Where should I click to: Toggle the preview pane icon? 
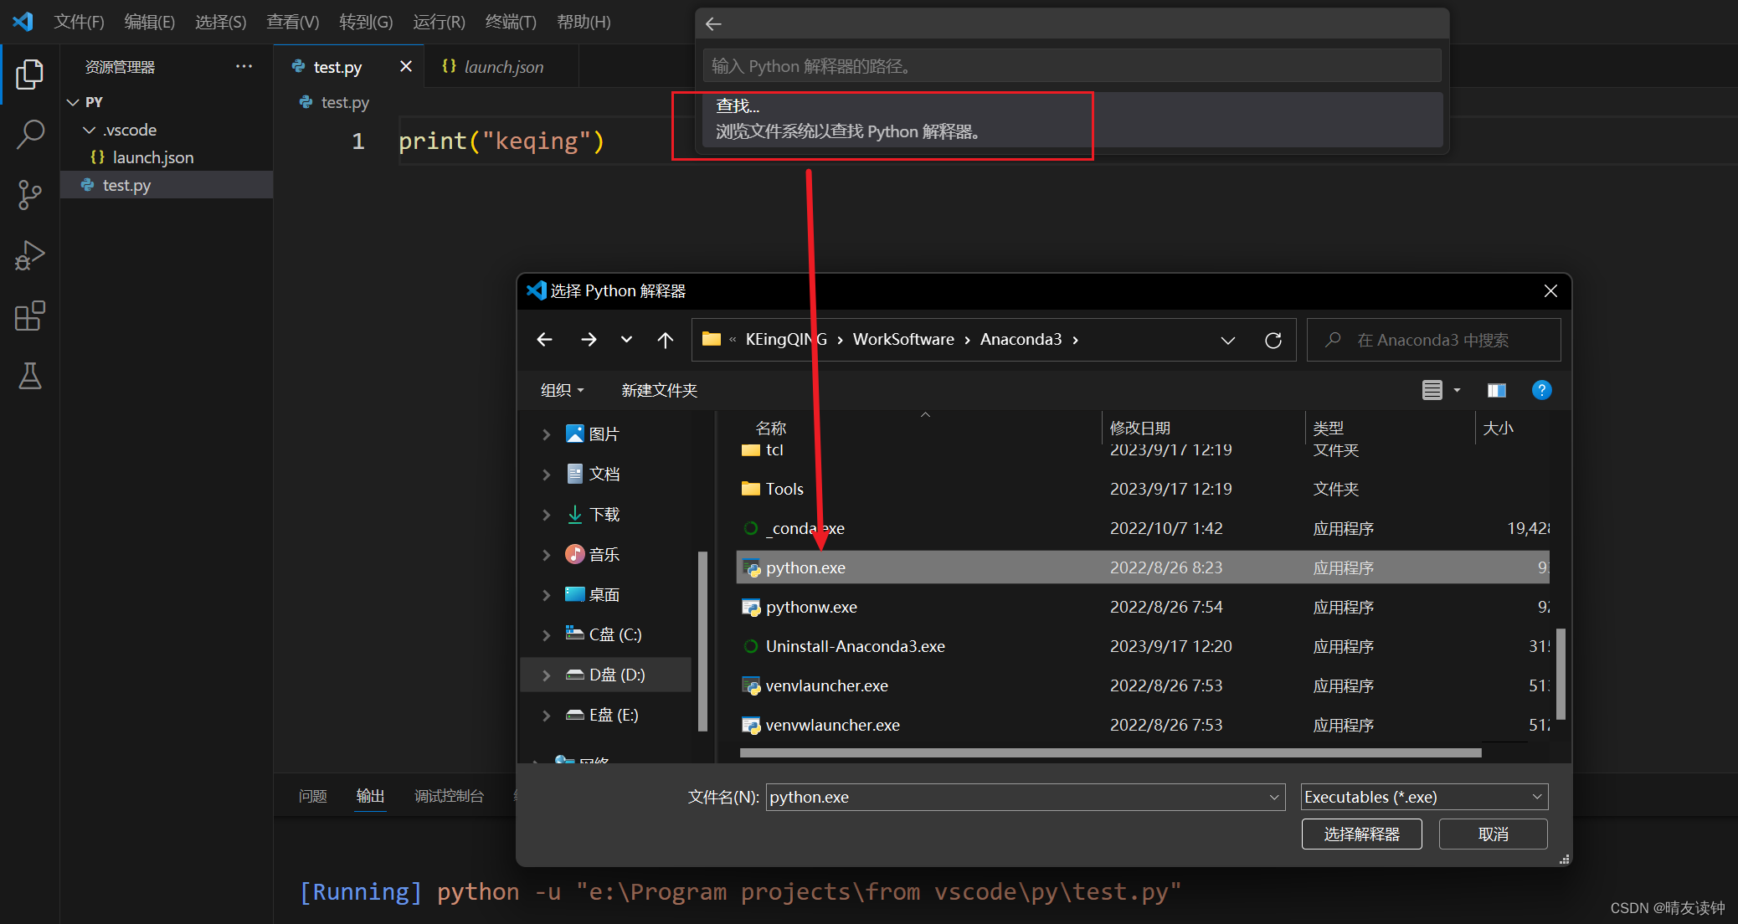(x=1496, y=390)
